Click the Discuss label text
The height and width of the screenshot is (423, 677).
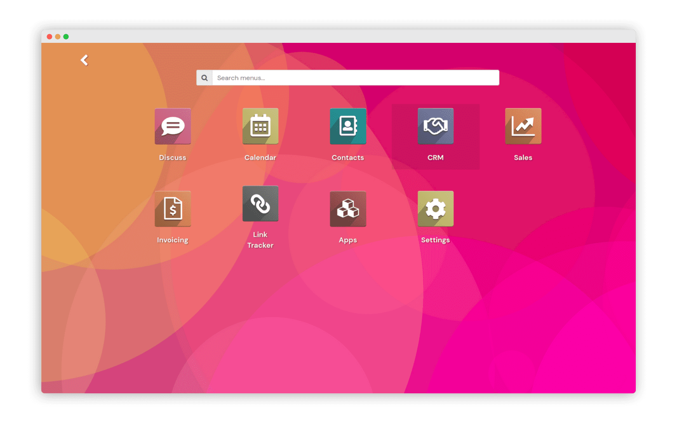point(172,157)
